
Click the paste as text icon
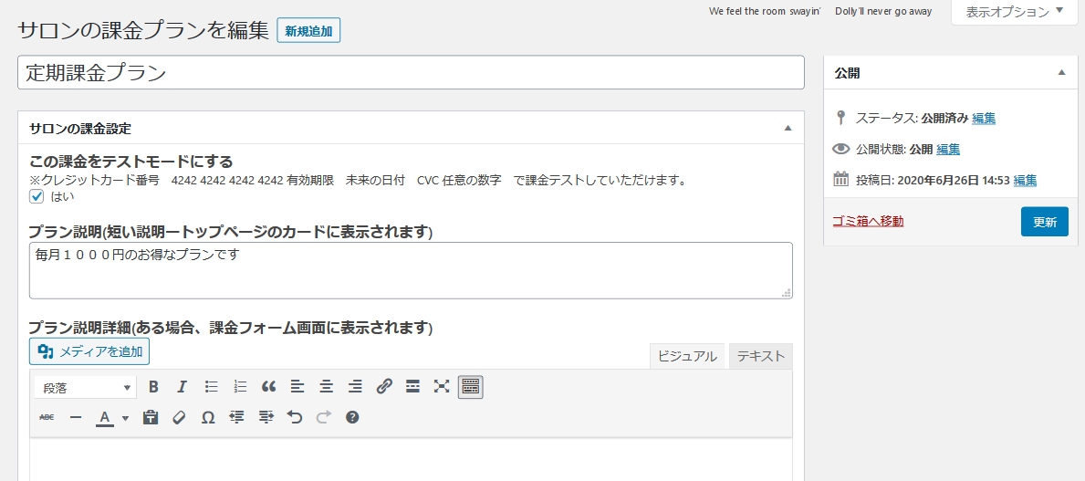pyautogui.click(x=151, y=417)
